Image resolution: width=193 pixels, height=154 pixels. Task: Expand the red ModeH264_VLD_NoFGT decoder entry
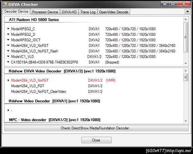click(8, 80)
